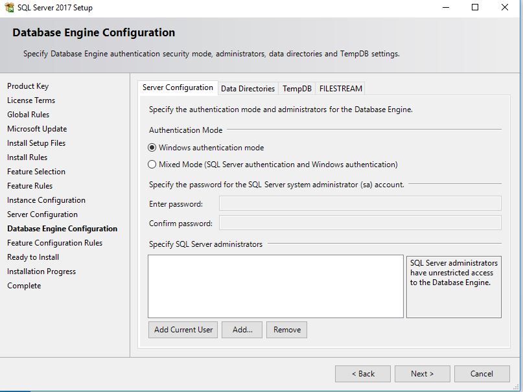
Task: Enable Windows authentication mode
Action: point(154,147)
